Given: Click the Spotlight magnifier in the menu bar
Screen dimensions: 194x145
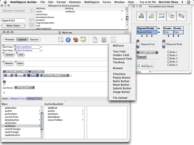Looking at the screenshot, I should tap(188, 2).
